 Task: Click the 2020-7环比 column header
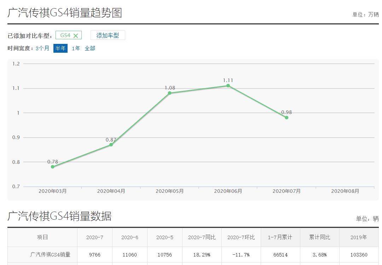(241, 237)
